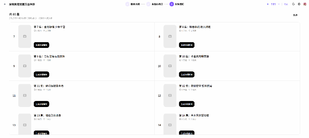The height and width of the screenshot is (138, 309).
Task: Click episode 8 film placeholder icon
Action: coord(170,36)
